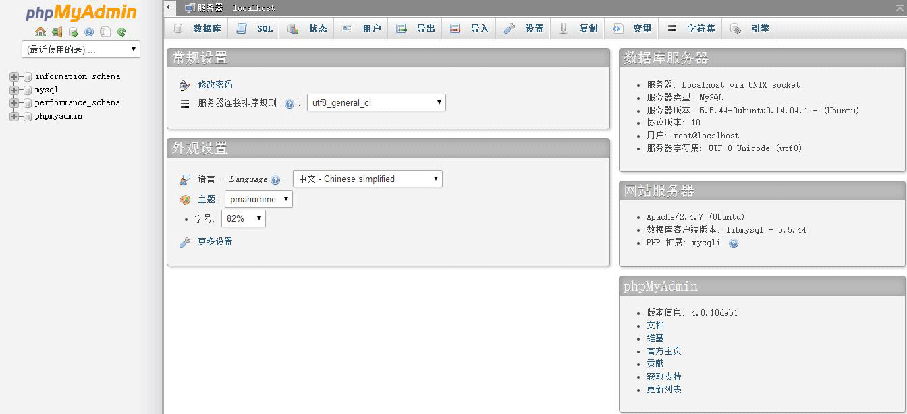Change font size using the 82% selector

coord(243,218)
